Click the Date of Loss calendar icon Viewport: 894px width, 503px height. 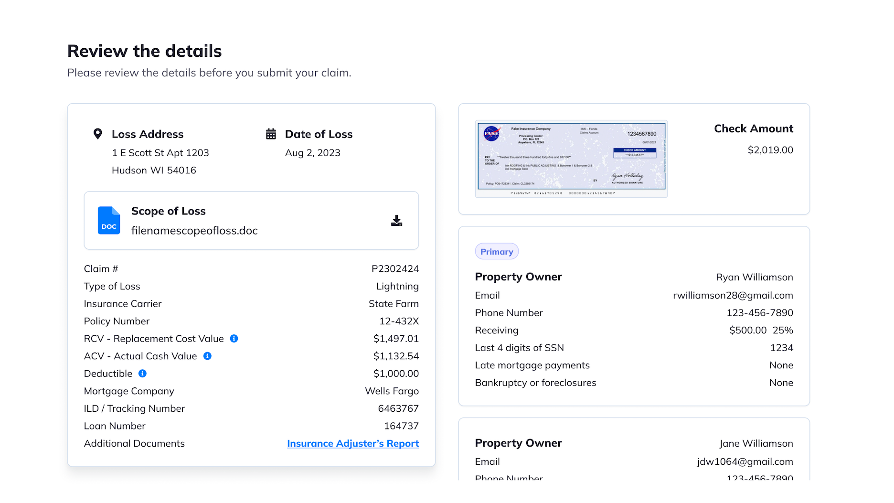click(271, 134)
